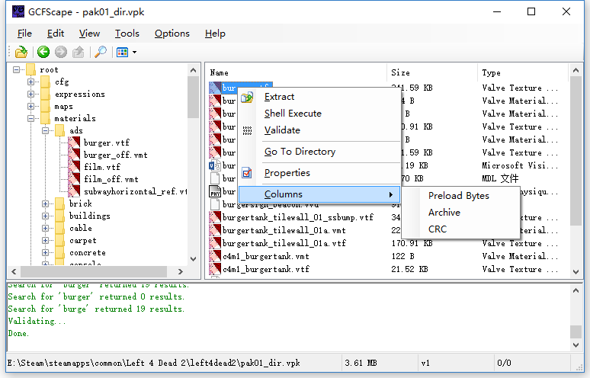The image size is (590, 378).
Task: Expand the maps folder node
Action: point(30,106)
